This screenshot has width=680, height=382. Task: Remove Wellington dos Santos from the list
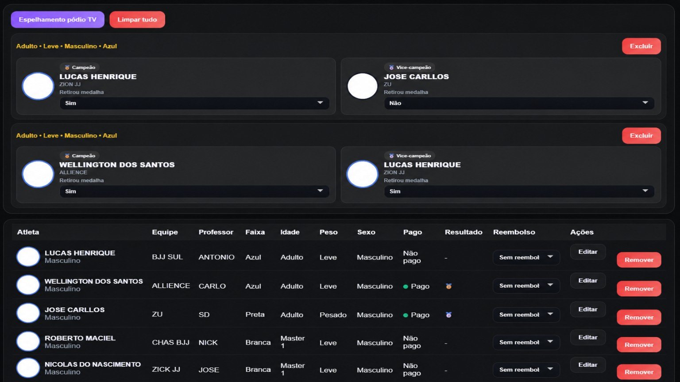(x=639, y=289)
